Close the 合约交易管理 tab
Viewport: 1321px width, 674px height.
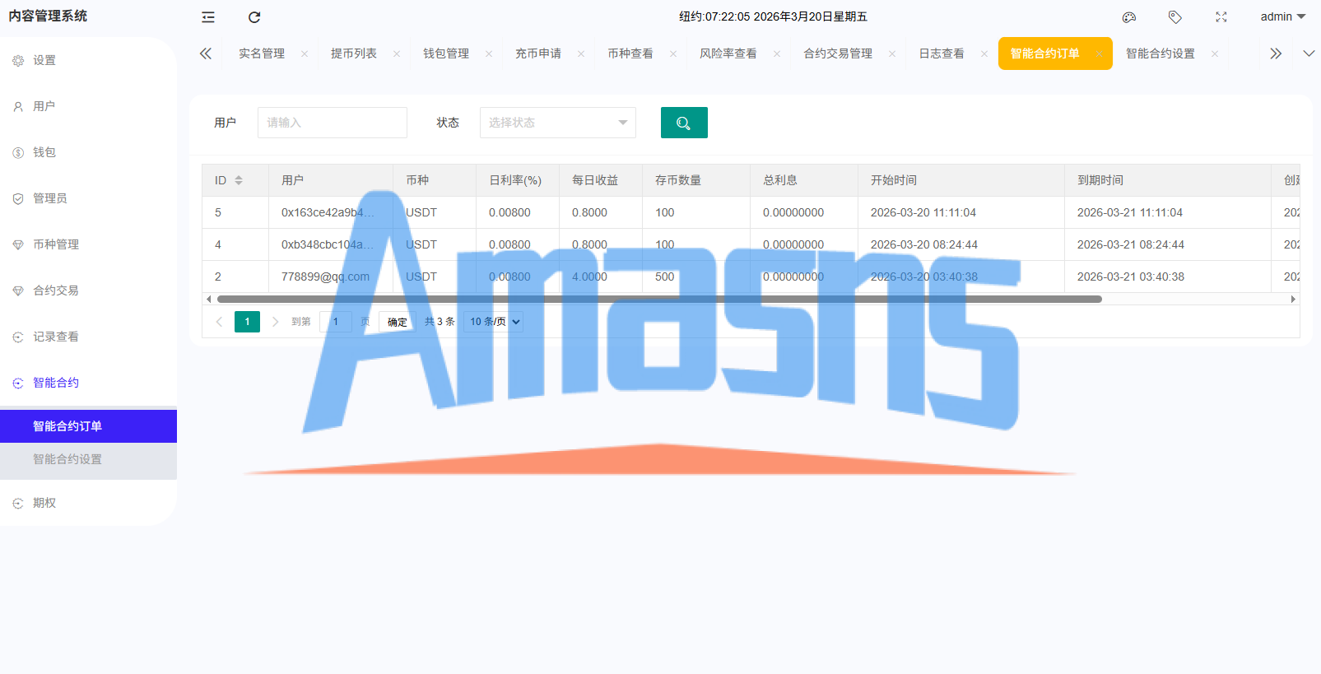pyautogui.click(x=892, y=53)
